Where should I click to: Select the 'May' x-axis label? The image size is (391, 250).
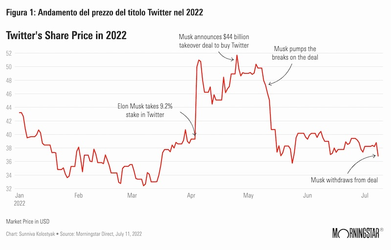point(249,195)
